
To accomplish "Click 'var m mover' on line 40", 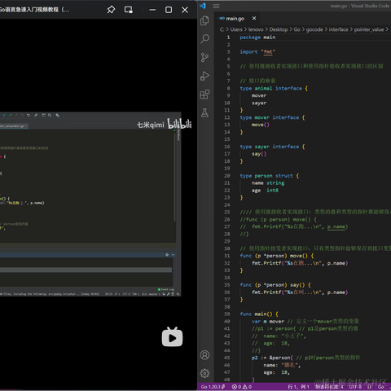I will pyautogui.click(x=268, y=321).
